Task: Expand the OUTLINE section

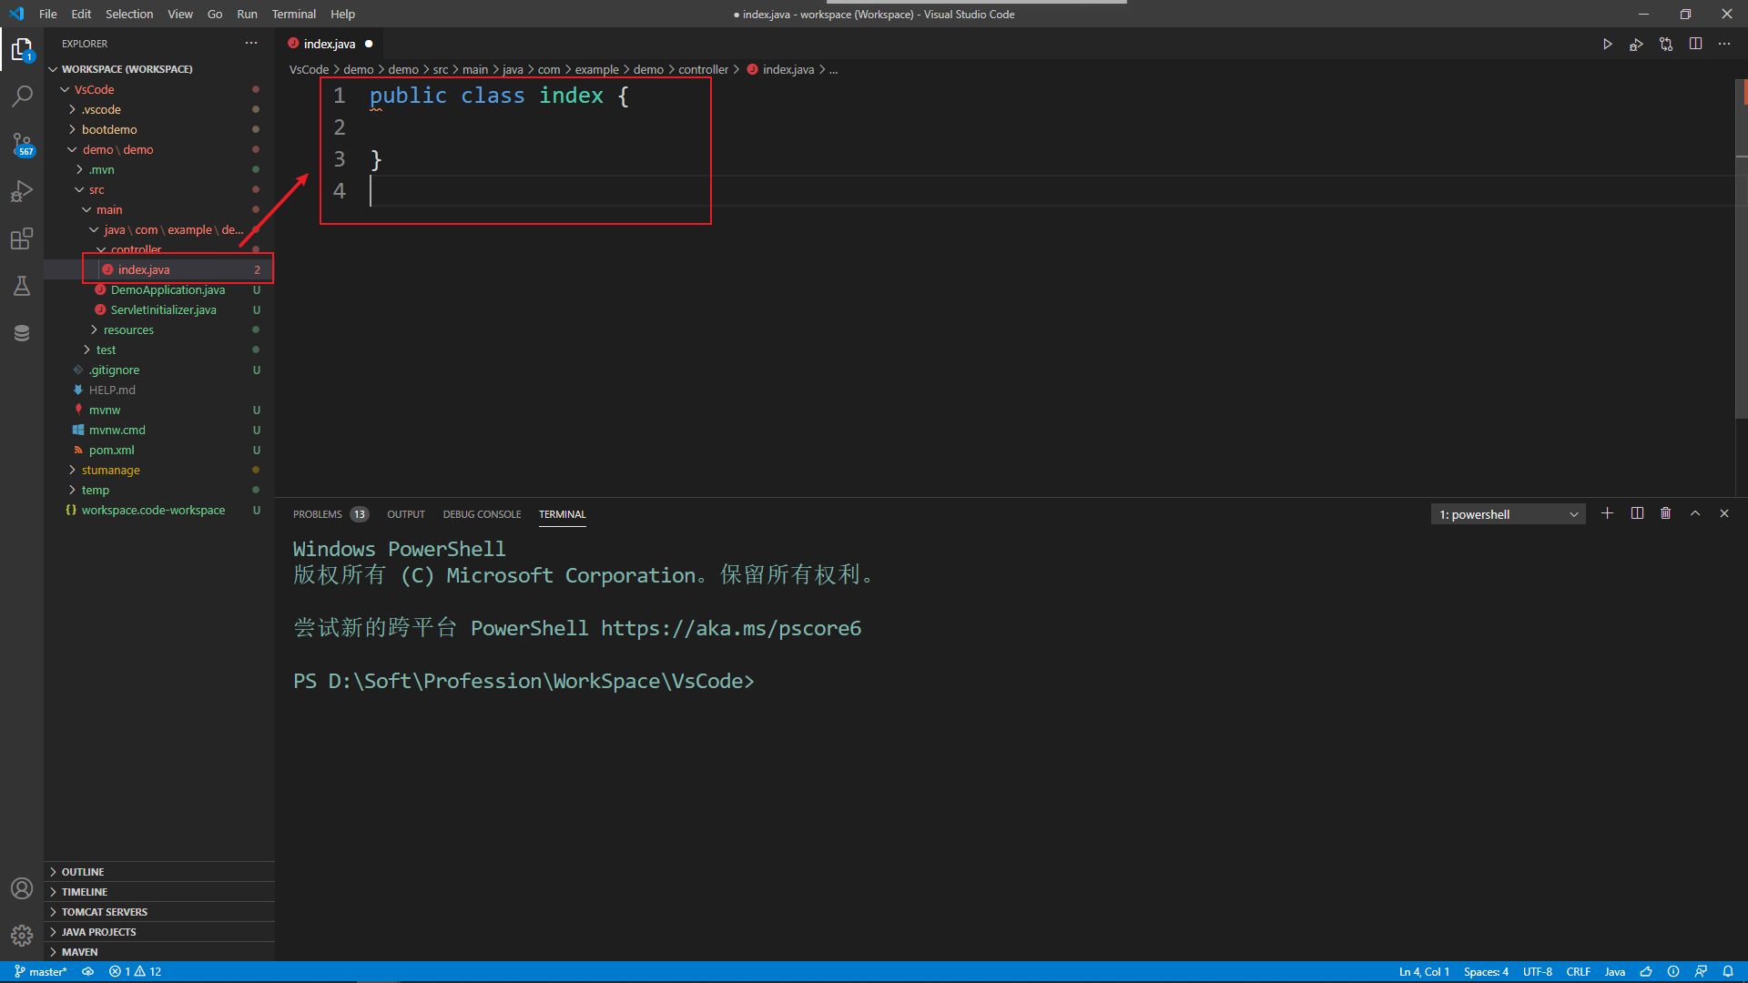Action: point(82,872)
